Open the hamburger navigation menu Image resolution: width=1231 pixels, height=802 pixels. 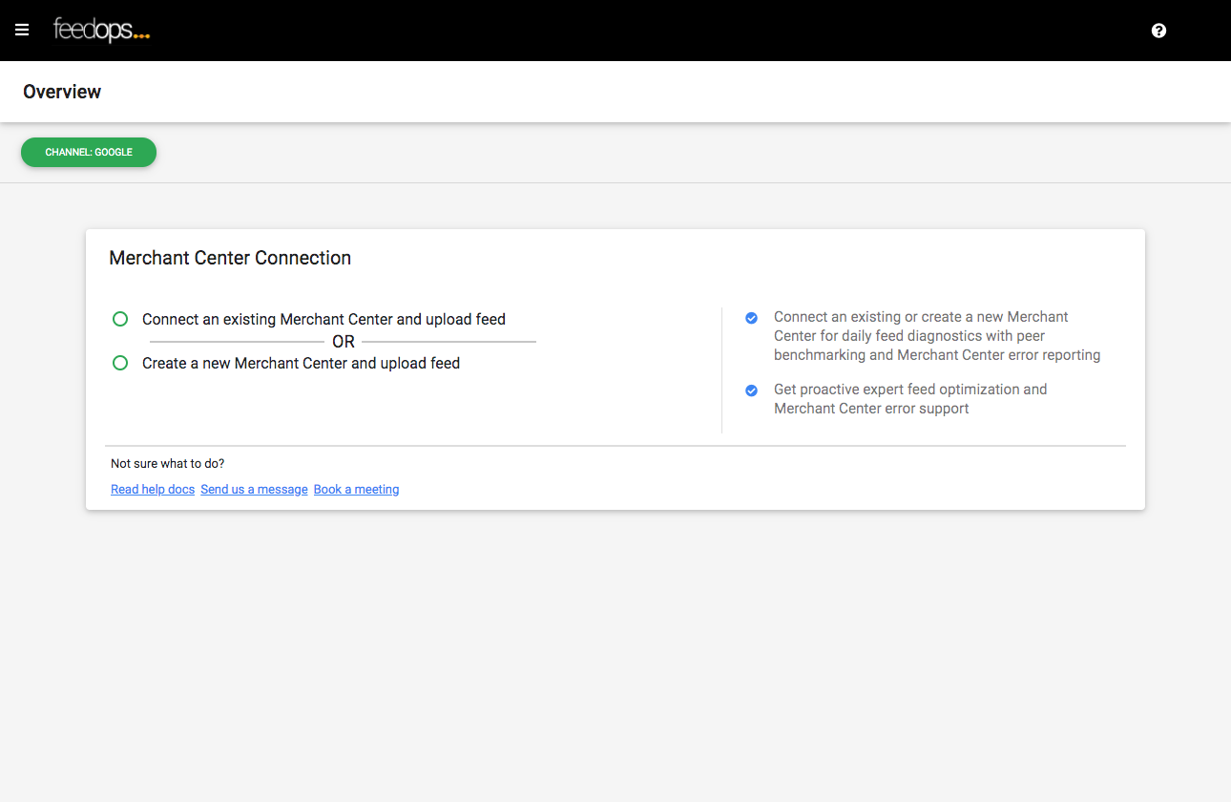(x=22, y=31)
